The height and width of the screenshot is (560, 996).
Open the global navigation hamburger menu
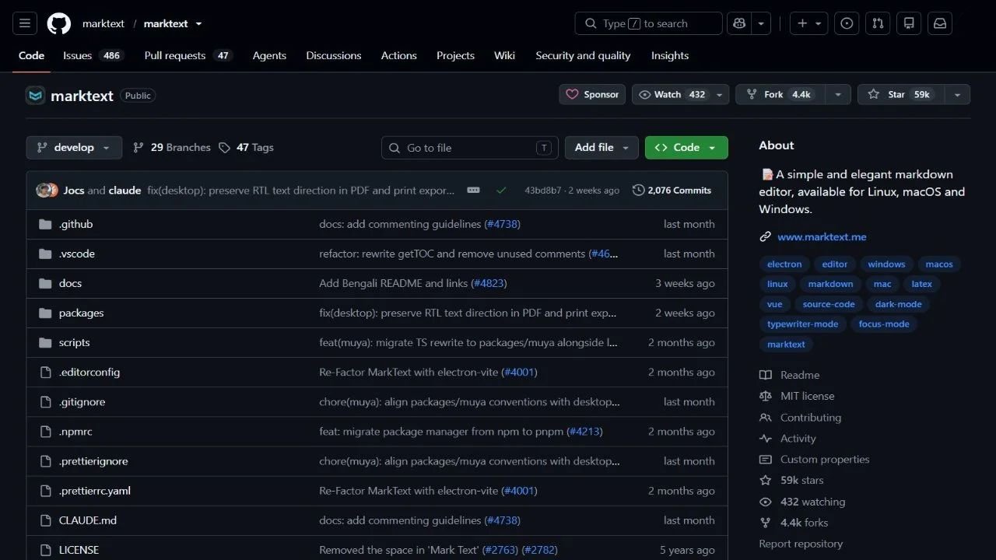[24, 23]
